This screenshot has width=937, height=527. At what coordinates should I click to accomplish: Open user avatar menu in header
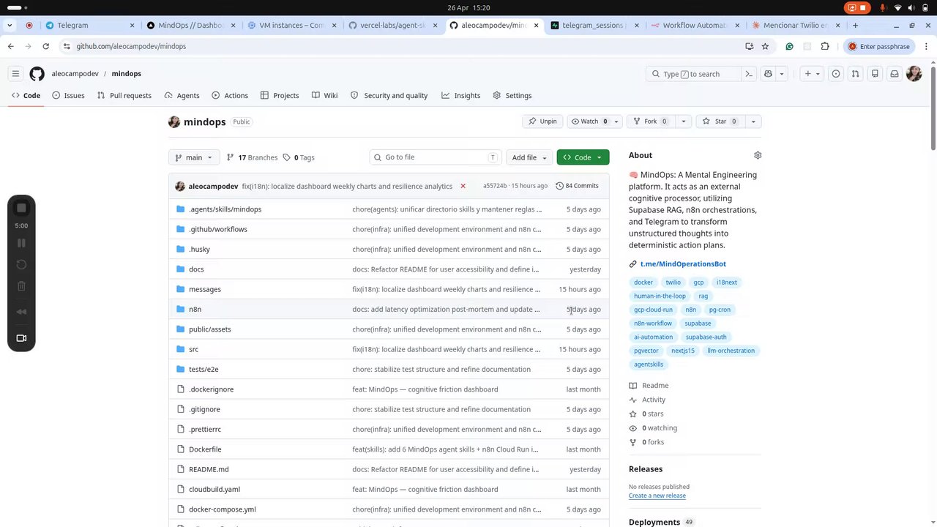click(914, 74)
